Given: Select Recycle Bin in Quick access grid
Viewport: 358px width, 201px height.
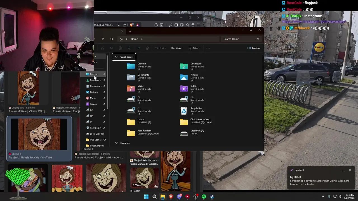Looking at the screenshot, I should (x=192, y=111).
